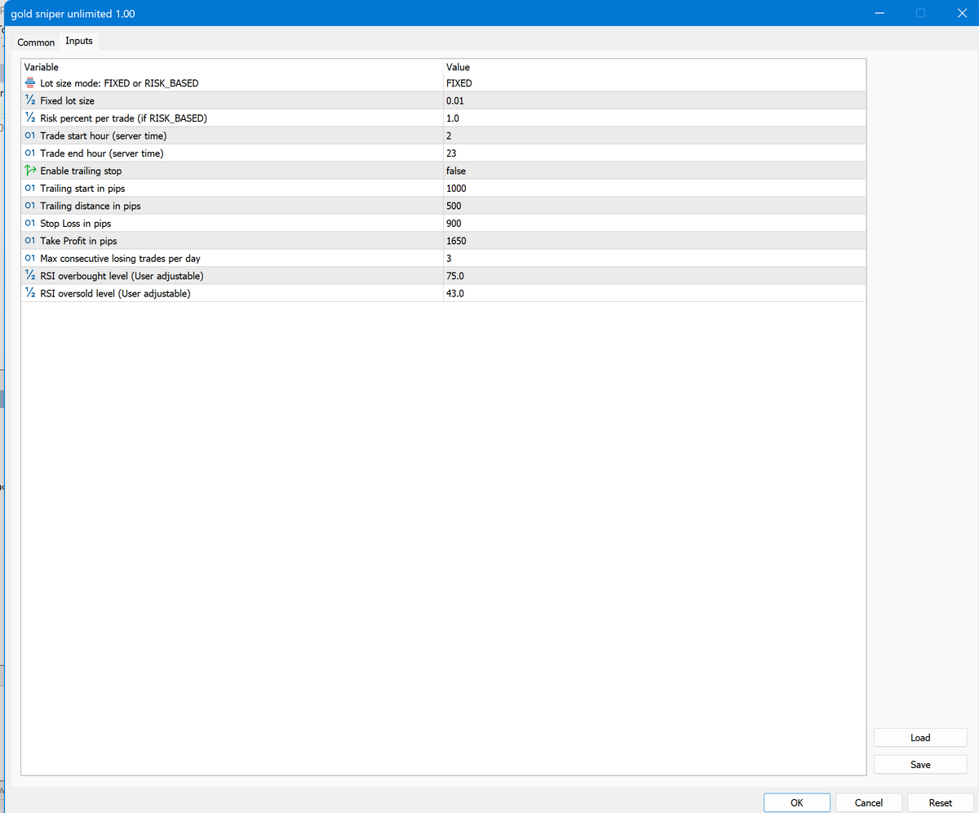This screenshot has width=979, height=813.
Task: Select the Inputs tab
Action: tap(79, 41)
